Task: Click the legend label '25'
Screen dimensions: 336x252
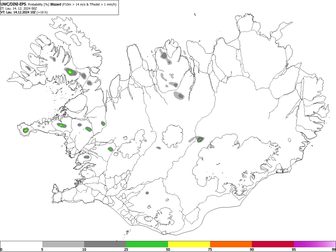Action: [x=126, y=249]
